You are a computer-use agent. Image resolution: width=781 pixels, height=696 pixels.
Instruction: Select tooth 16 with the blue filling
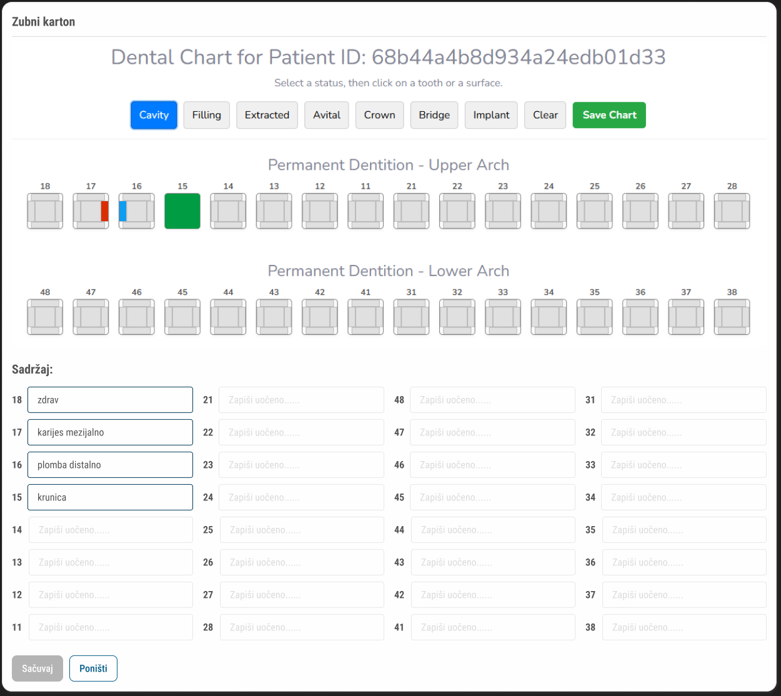point(137,211)
